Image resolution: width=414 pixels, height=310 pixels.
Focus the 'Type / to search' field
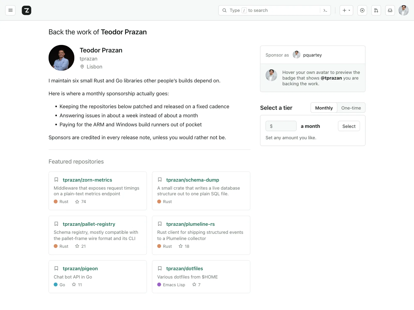[275, 10]
